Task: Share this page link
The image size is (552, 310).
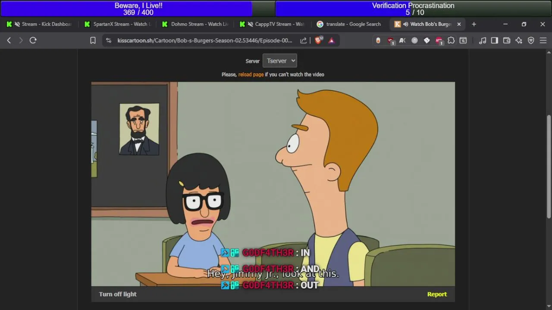Action: coord(304,40)
